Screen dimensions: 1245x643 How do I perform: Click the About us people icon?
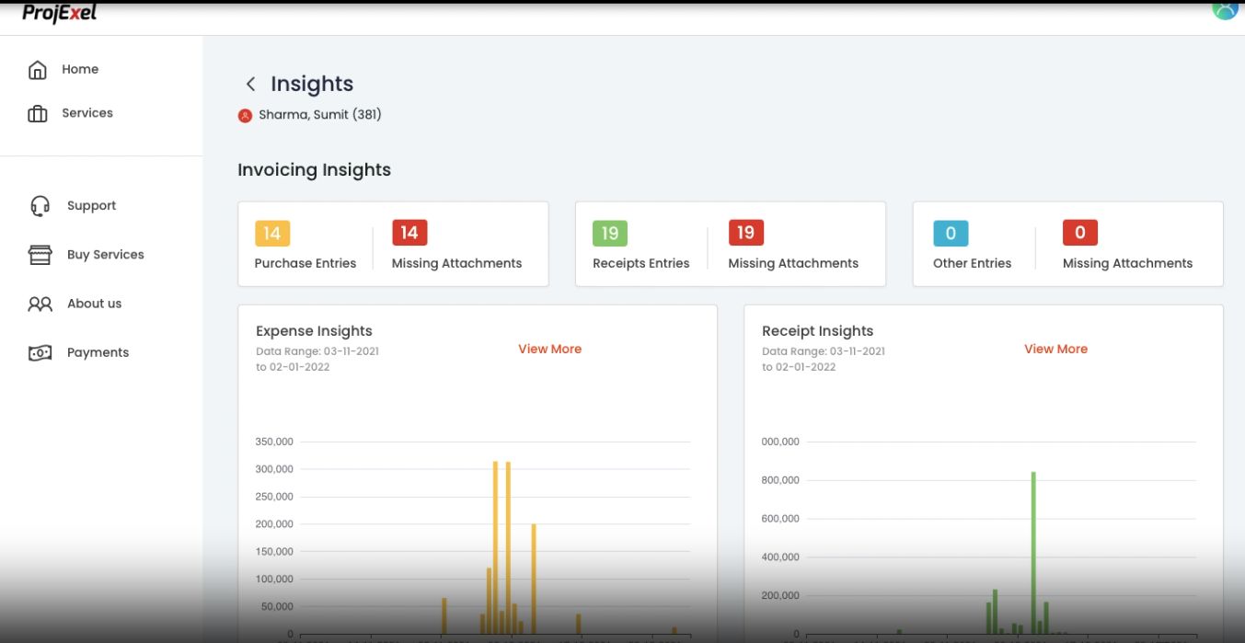(x=40, y=304)
